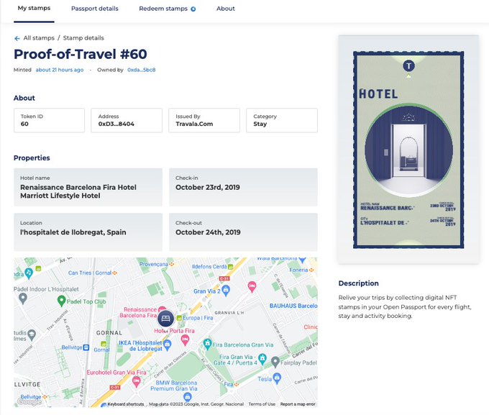Open the Redeem stamps tab

(x=163, y=9)
